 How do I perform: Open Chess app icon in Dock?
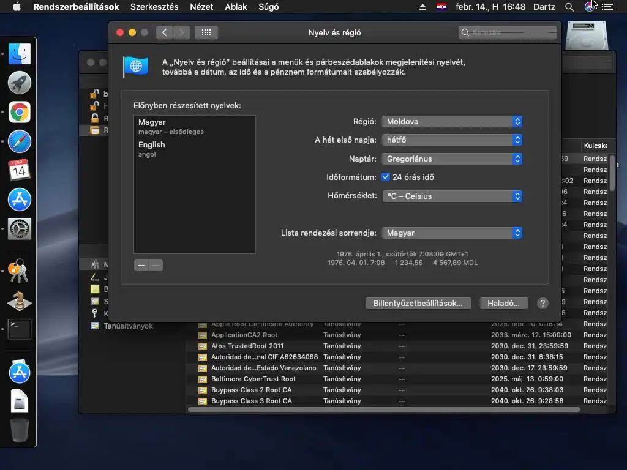(19, 300)
